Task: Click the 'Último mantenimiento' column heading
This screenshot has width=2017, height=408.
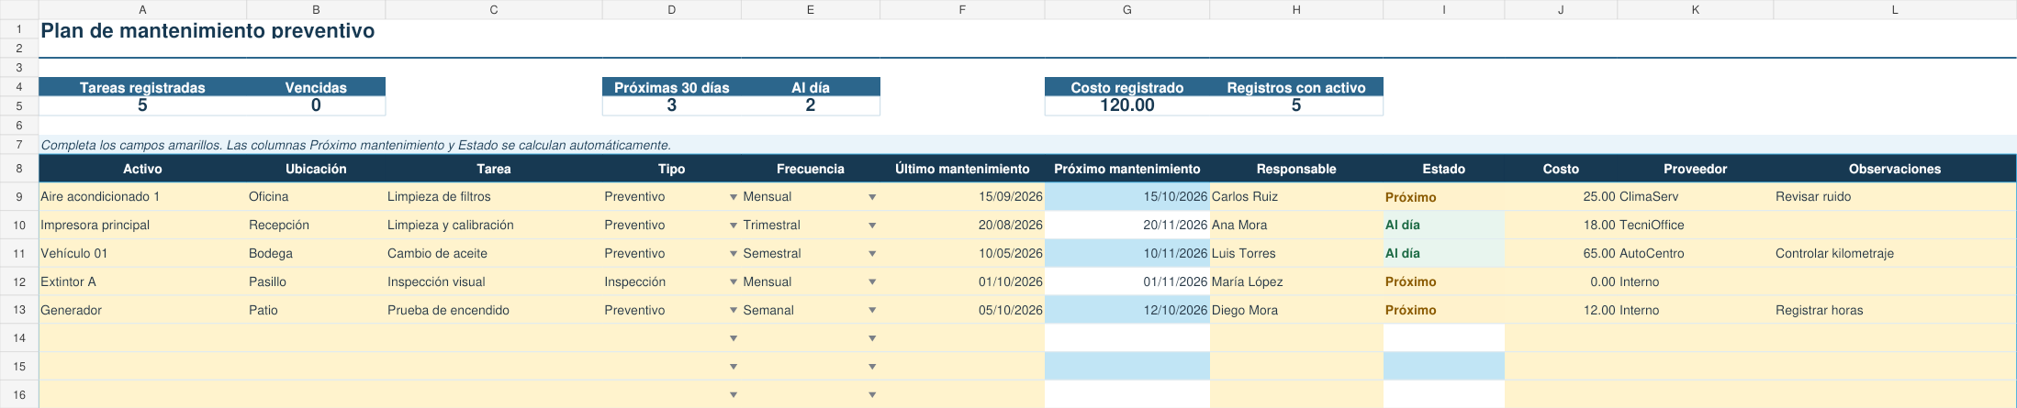Action: (x=962, y=169)
